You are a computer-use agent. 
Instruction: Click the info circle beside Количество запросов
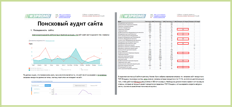43,68
